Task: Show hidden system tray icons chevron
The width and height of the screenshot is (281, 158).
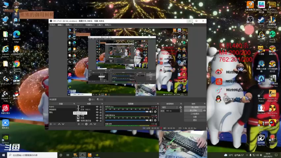Action: pos(247,155)
